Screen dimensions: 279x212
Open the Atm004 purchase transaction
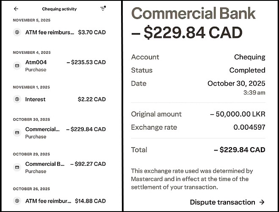tap(59, 65)
